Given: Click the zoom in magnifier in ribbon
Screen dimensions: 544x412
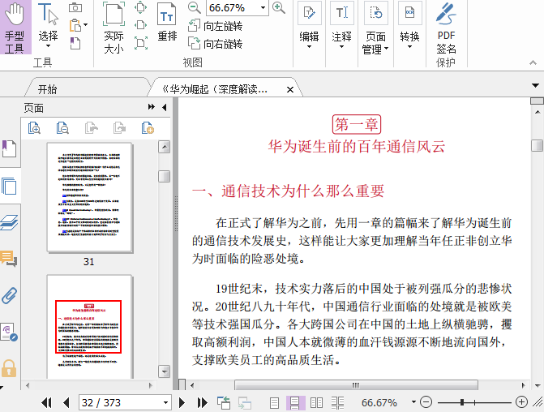Looking at the screenshot, I should point(279,7).
